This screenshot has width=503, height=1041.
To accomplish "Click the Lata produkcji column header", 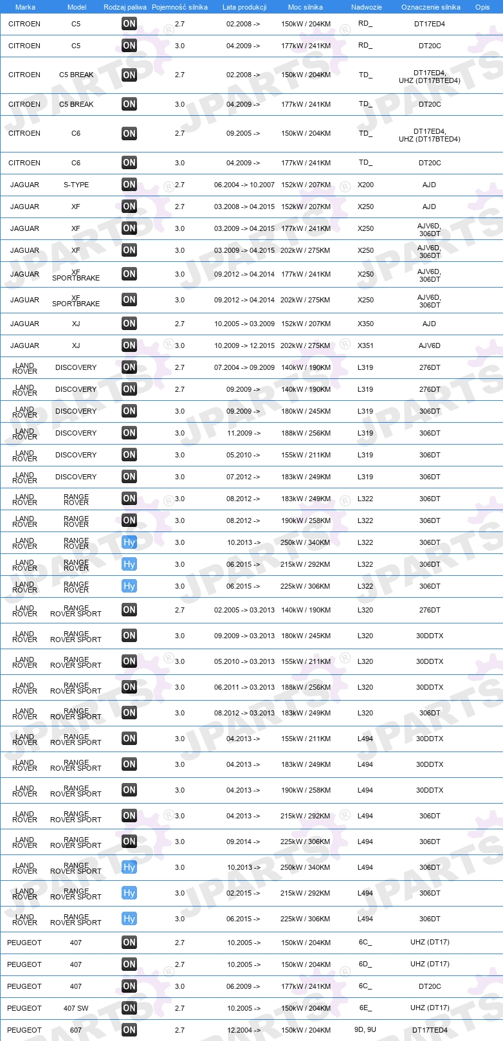I will pyautogui.click(x=244, y=7).
